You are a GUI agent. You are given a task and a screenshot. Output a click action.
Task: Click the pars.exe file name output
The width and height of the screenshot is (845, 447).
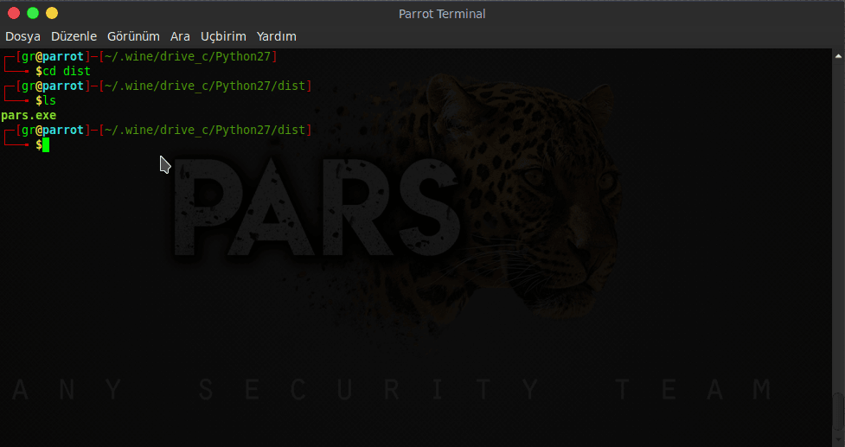[x=29, y=115]
